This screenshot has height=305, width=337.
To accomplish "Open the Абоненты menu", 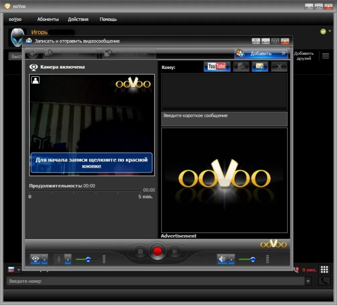I will (x=48, y=19).
